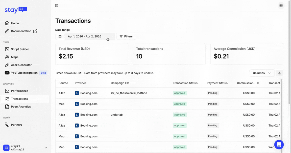This screenshot has width=291, height=153.
Task: Click the download export icon button
Action: click(279, 73)
